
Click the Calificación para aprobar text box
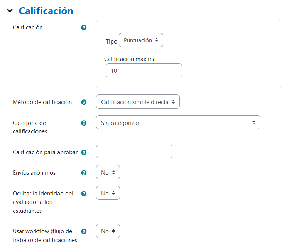(134, 152)
